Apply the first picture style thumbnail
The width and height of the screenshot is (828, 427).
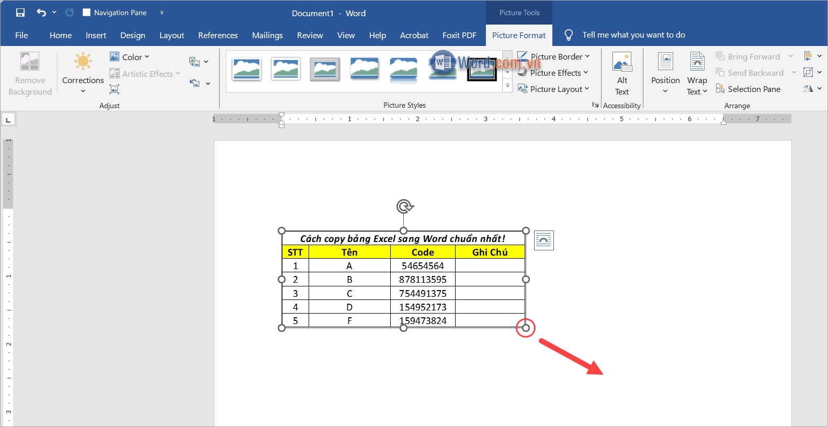[x=246, y=69]
